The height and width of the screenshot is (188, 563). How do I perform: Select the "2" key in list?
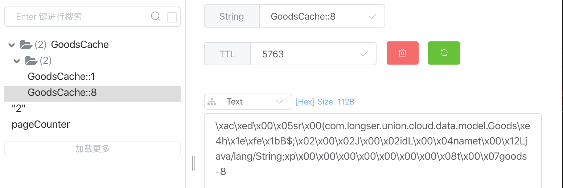pos(19,109)
